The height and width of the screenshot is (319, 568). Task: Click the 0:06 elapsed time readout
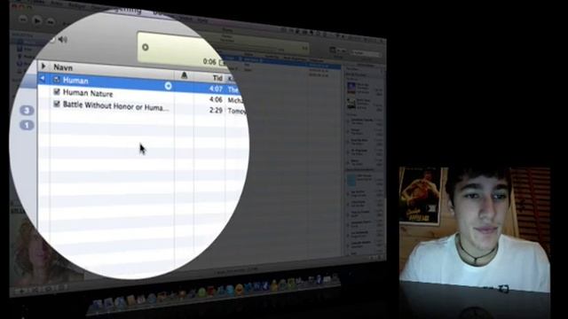coord(209,61)
